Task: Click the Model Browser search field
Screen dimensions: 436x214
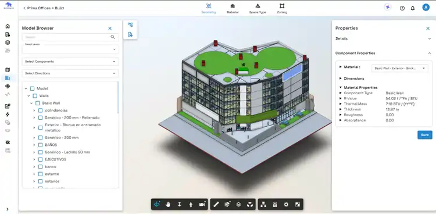Action: point(70,37)
